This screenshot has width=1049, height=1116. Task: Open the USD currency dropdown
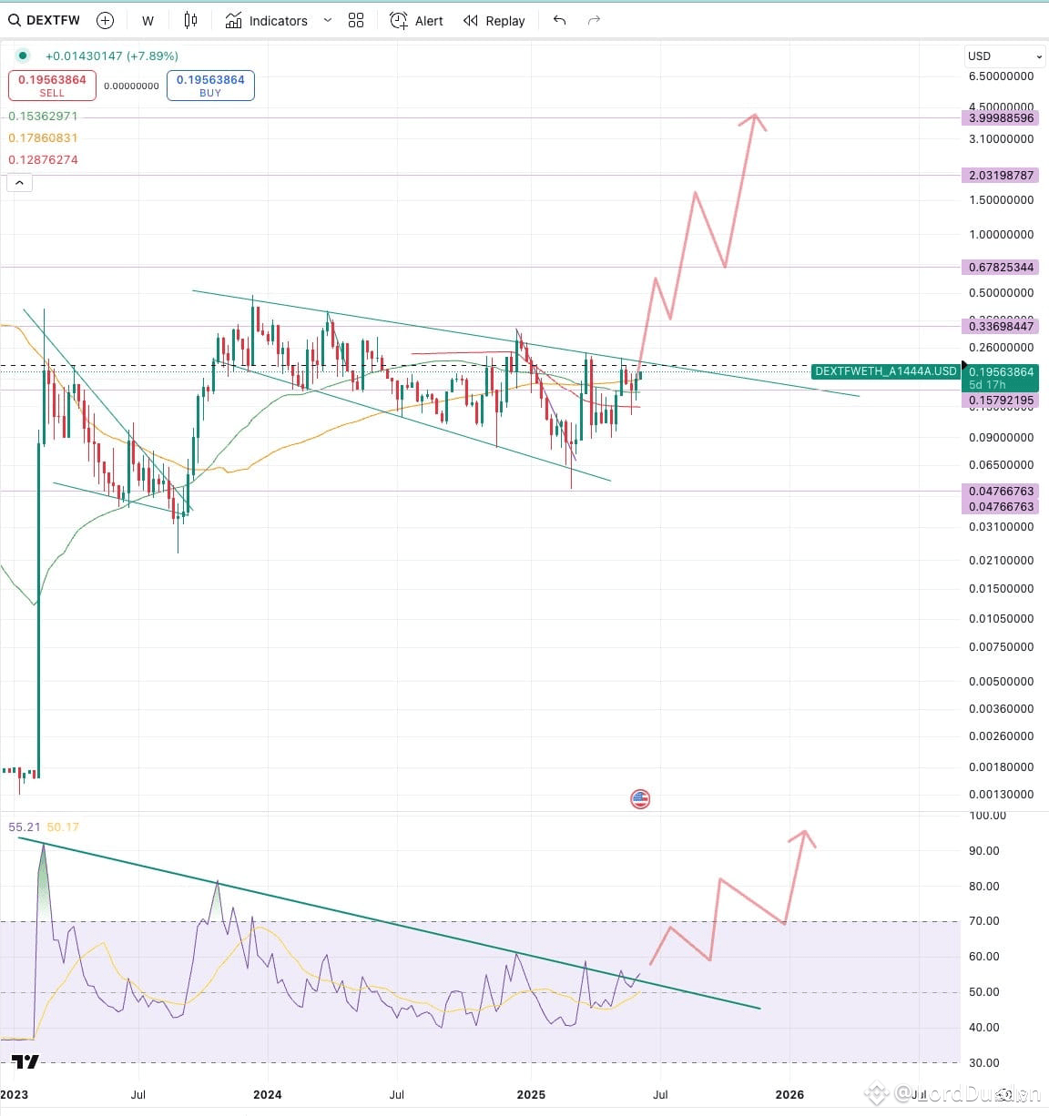tap(1005, 56)
